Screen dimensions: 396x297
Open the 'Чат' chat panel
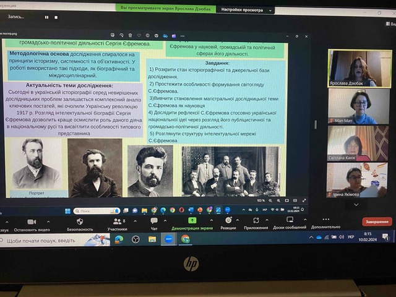click(154, 224)
